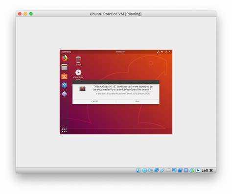Viewport: 232px width, 194px height.
Task: Click the audio status icon in VirtualBox bar
Action: tap(150, 170)
